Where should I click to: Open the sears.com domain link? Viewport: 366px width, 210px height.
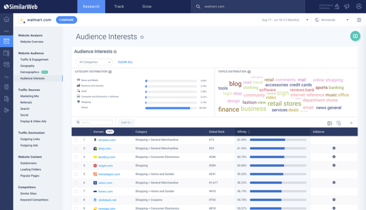[x=105, y=183]
